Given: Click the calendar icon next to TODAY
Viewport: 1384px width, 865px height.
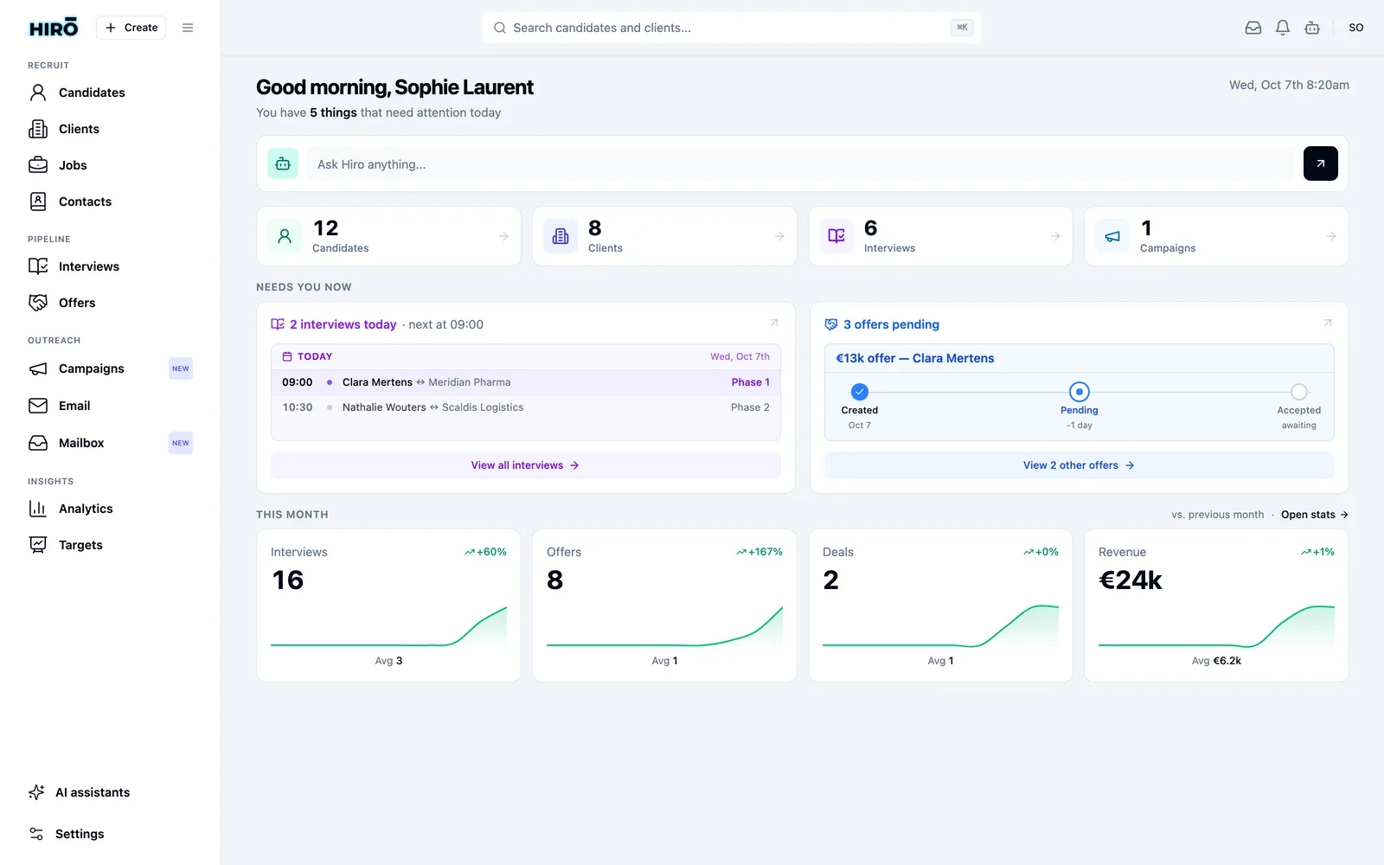Looking at the screenshot, I should [287, 356].
